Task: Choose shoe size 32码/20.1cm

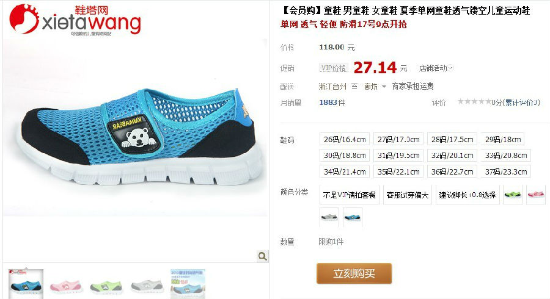Action: [x=452, y=155]
